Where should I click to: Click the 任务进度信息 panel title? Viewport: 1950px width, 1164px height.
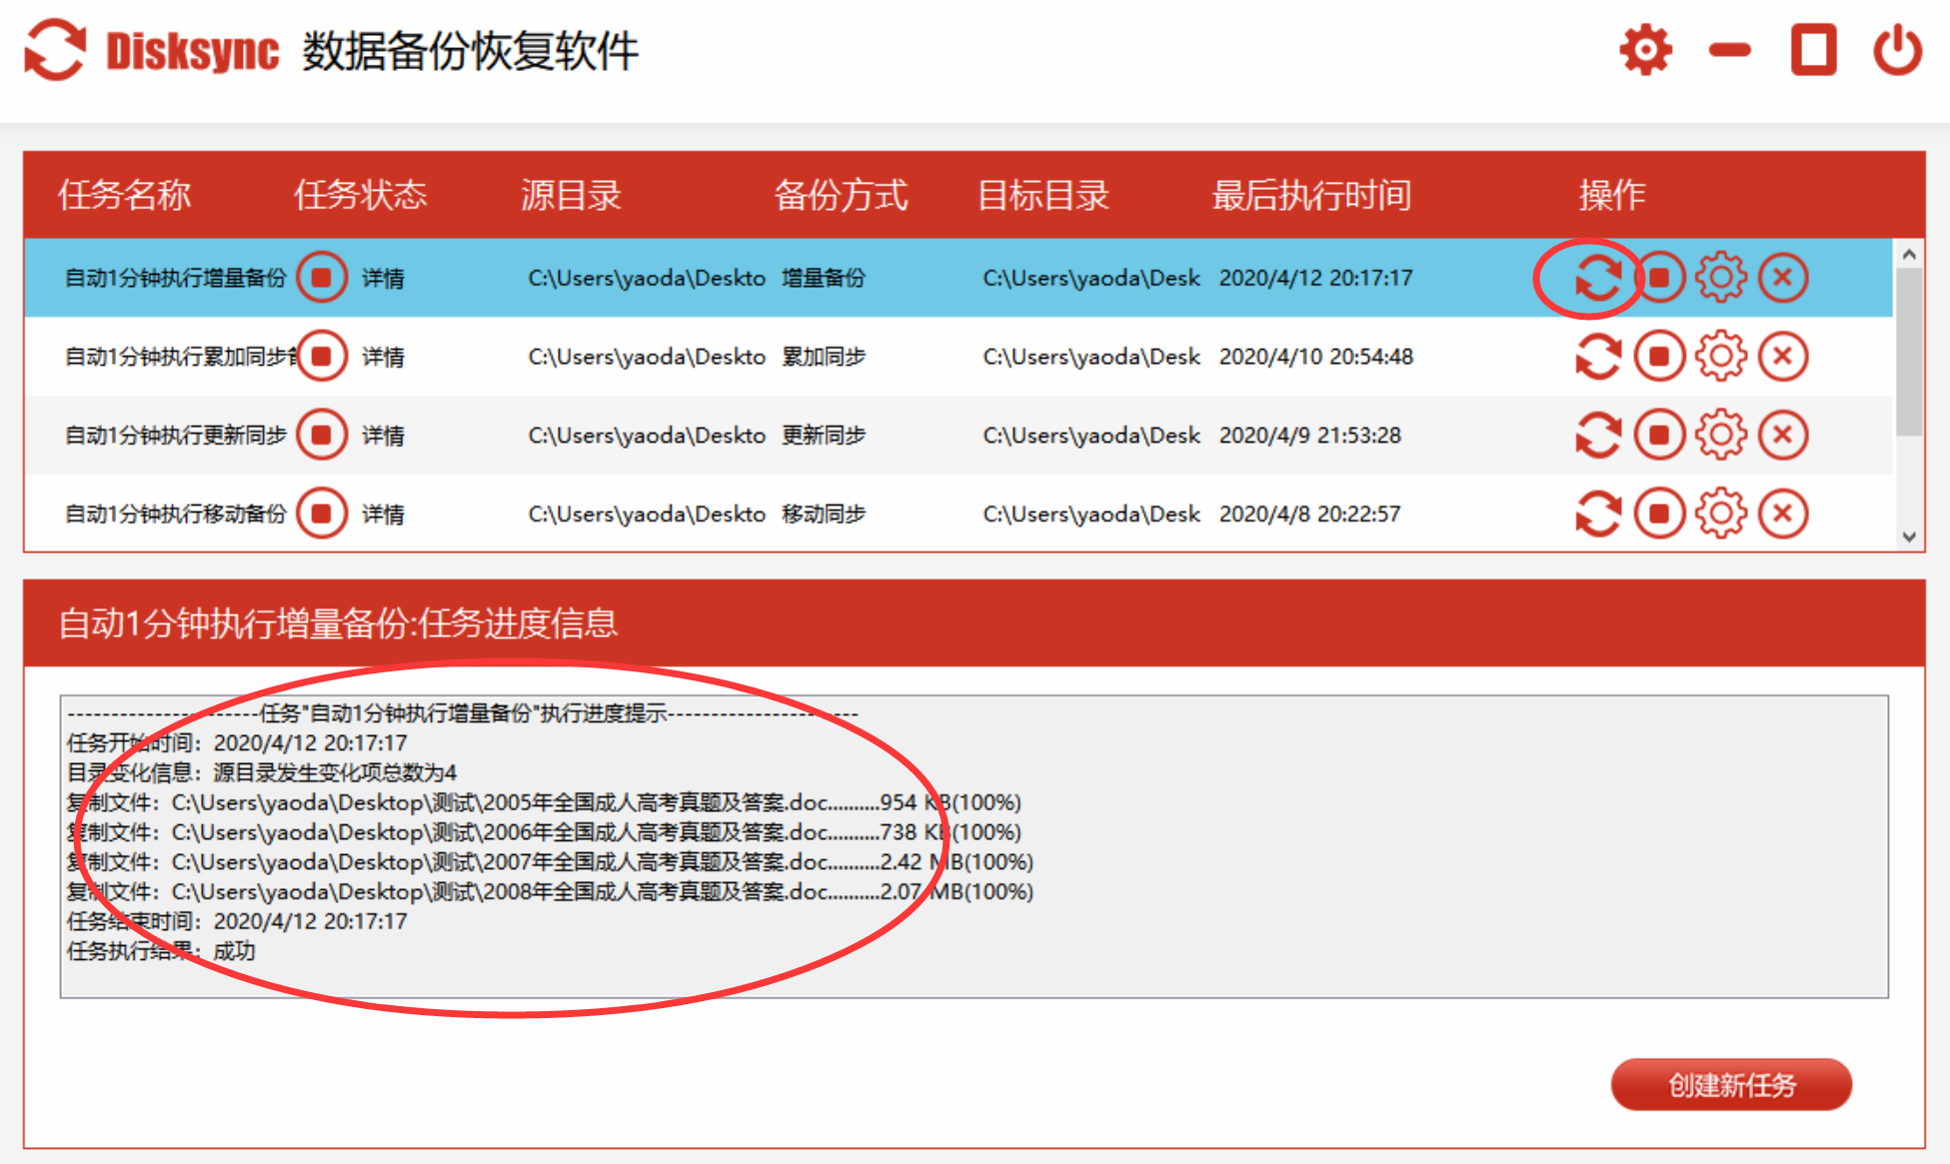(338, 623)
